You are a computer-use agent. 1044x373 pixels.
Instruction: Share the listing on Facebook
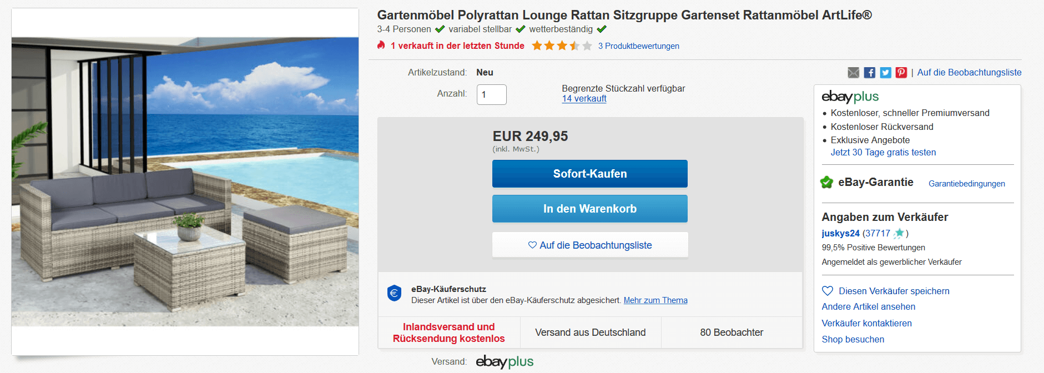pyautogui.click(x=869, y=73)
